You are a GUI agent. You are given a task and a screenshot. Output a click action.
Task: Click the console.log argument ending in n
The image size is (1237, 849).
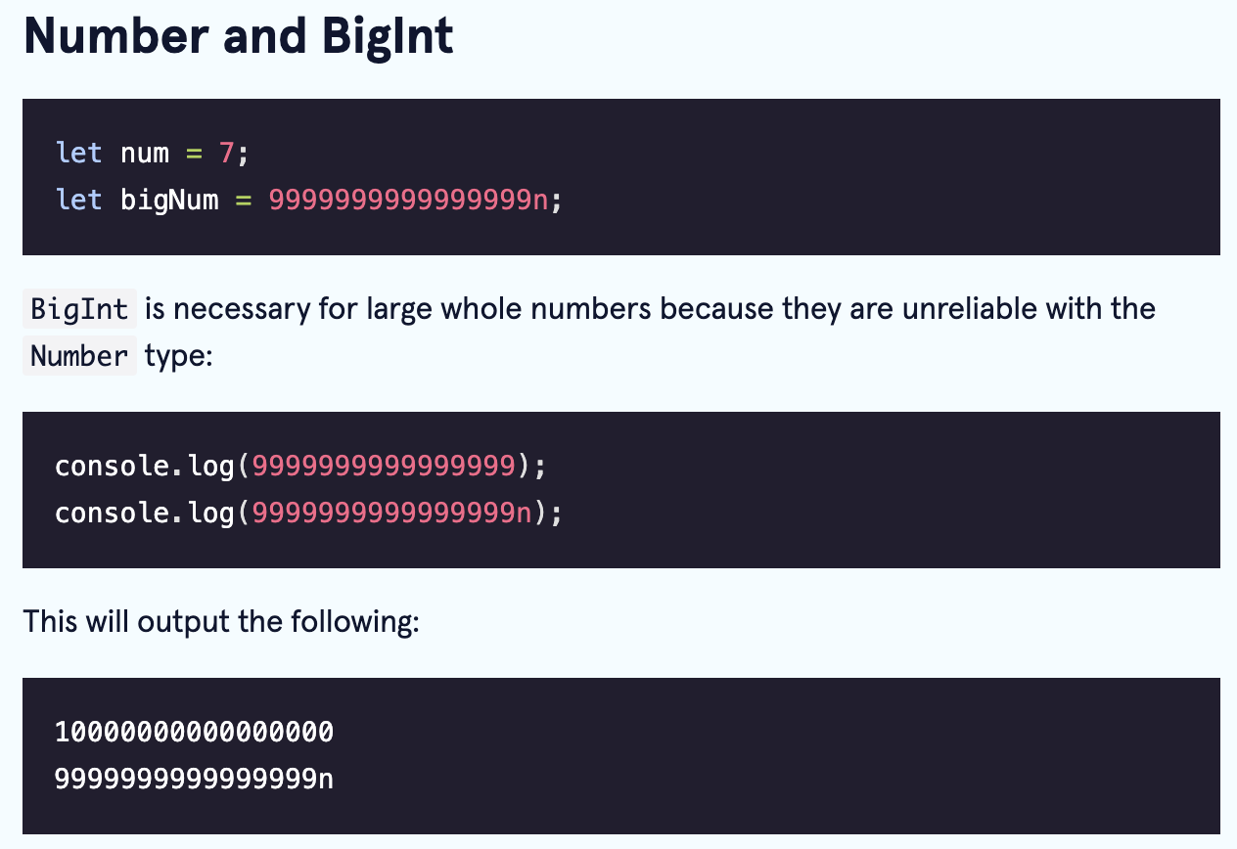391,513
